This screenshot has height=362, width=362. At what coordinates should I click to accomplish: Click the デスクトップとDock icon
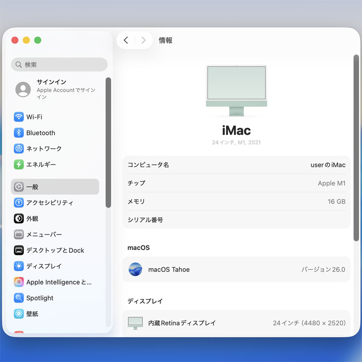click(x=19, y=250)
